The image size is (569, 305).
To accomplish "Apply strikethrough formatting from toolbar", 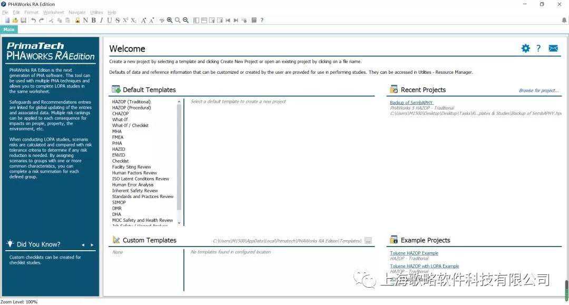I will [x=117, y=21].
